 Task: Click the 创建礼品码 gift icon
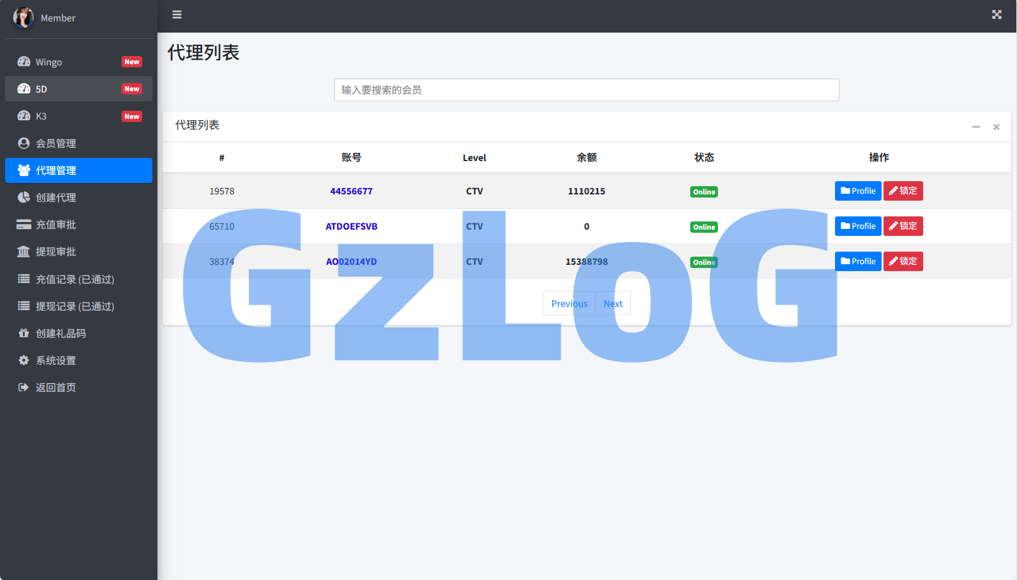coord(23,333)
